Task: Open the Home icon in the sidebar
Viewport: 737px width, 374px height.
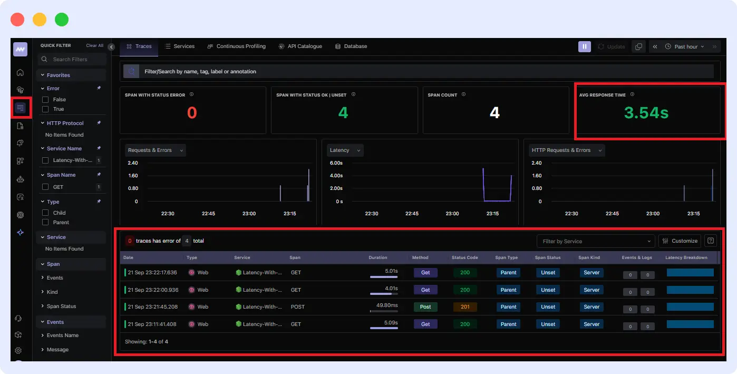Action: [20, 72]
